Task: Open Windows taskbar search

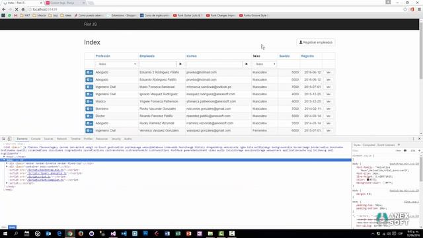Action: pos(16,233)
